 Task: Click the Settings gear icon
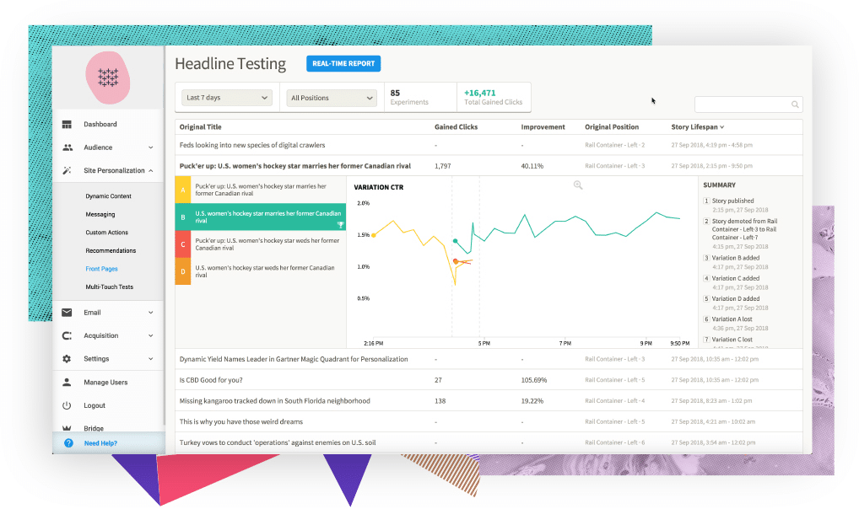click(x=68, y=358)
